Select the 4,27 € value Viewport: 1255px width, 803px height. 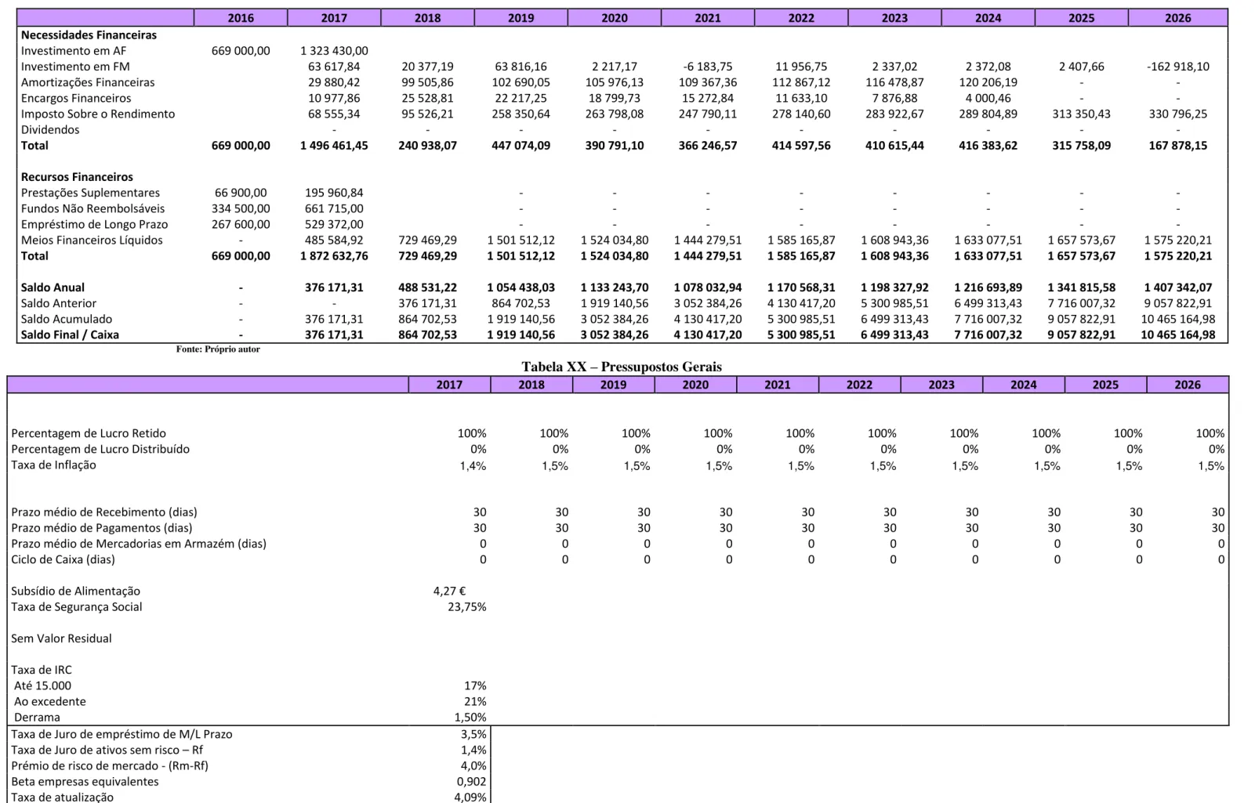(x=449, y=591)
